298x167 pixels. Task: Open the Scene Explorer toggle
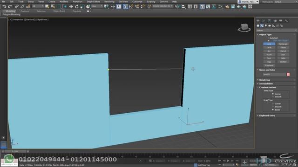click(x=190, y=6)
